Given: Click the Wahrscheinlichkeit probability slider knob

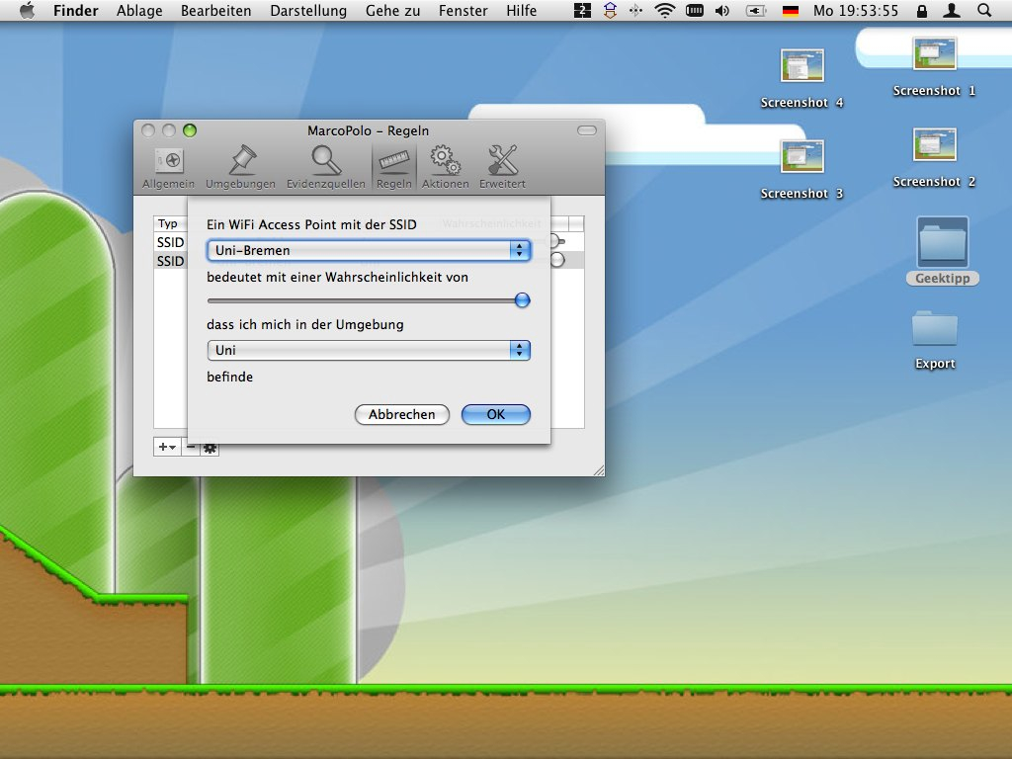Looking at the screenshot, I should tap(522, 300).
